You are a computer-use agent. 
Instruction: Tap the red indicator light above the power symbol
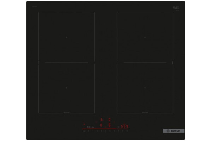pos(84,124)
